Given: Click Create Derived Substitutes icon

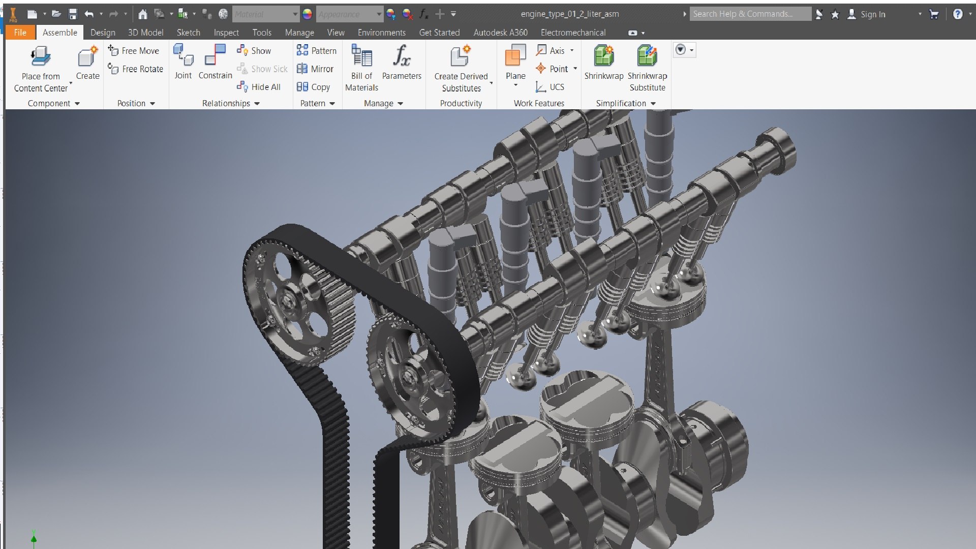Looking at the screenshot, I should [x=461, y=56].
